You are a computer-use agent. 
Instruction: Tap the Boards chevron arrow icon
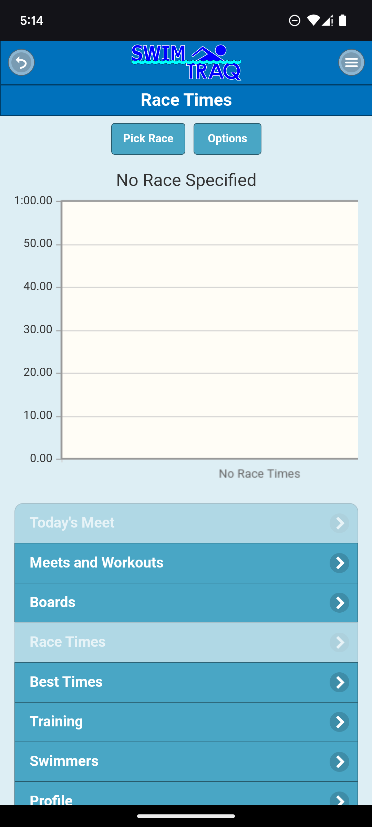tap(339, 603)
